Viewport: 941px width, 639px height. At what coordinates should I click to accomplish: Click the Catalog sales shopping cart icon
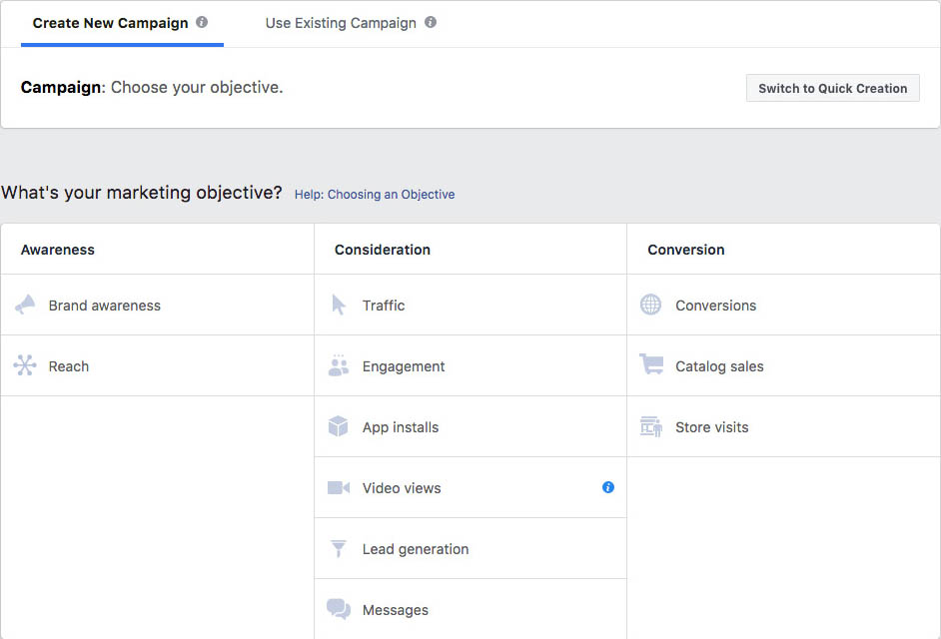point(651,366)
